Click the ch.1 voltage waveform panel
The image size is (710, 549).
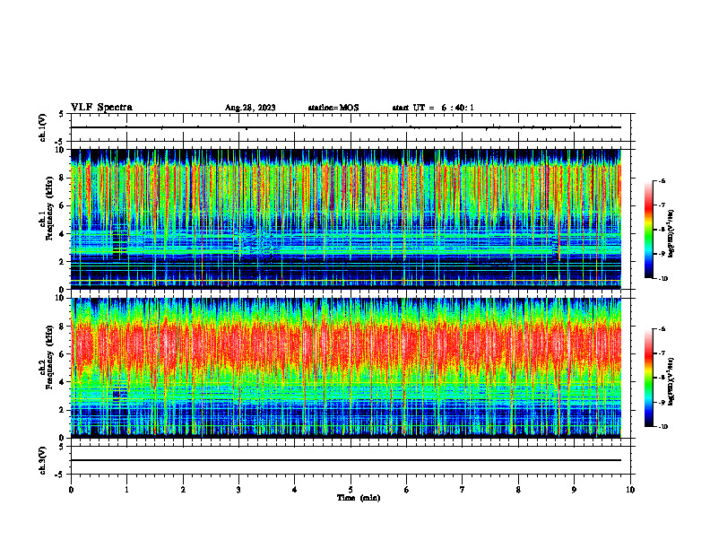coord(351,127)
